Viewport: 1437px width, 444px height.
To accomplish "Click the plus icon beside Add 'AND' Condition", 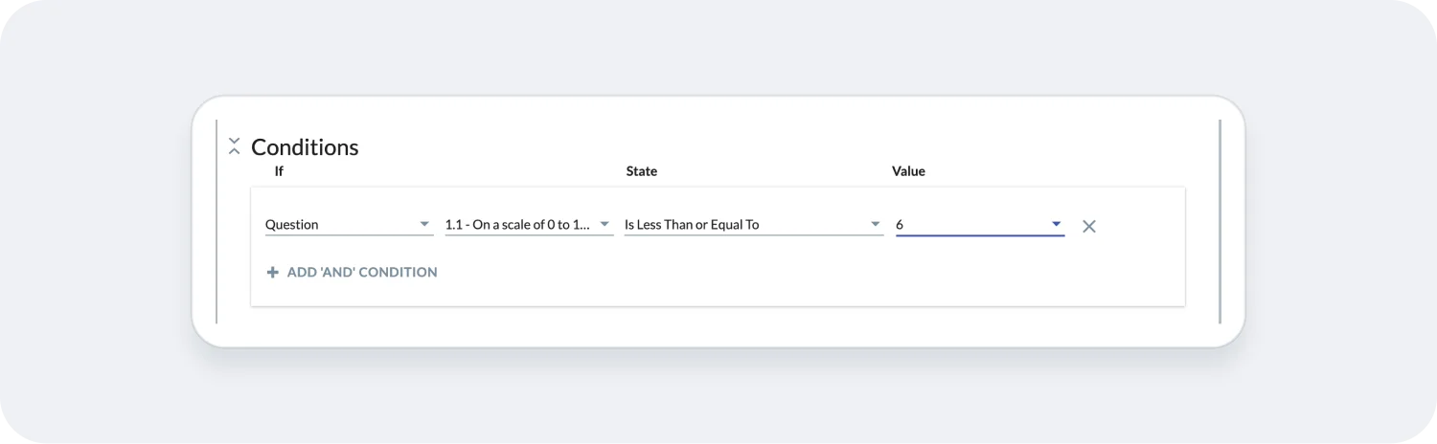I will coord(273,273).
